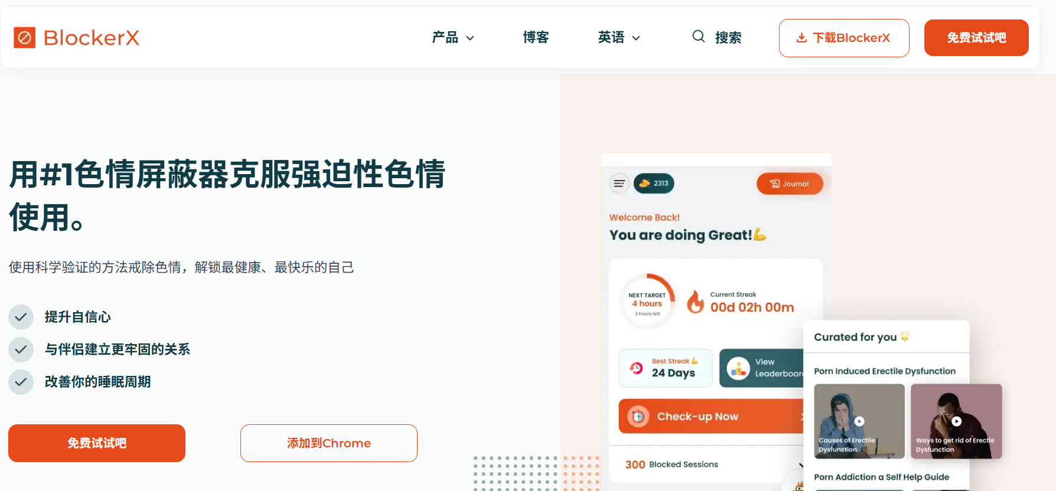Screen dimensions: 1056x491
Task: Open Ways to get rid of Erectile Dysfunction video
Action: (956, 421)
